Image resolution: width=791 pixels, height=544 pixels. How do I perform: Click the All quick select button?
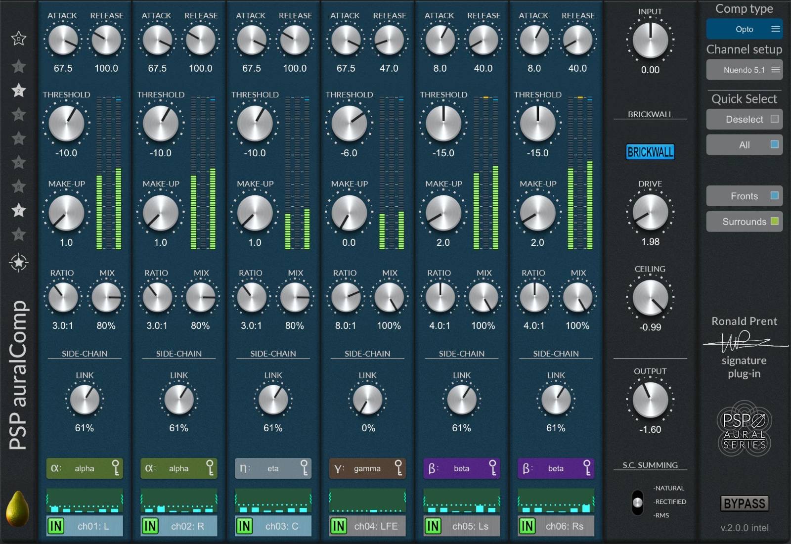click(x=744, y=145)
